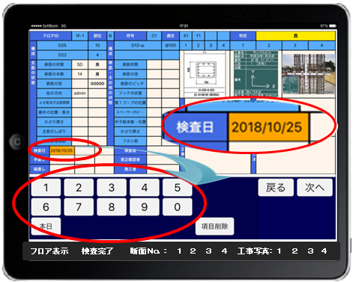The height and width of the screenshot is (282, 353).
Task: Select the small orange 検査日 date field
Action: tap(62, 150)
